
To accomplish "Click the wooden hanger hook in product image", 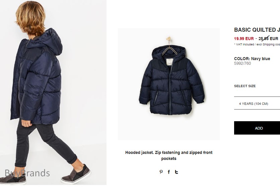I will point(168,39).
